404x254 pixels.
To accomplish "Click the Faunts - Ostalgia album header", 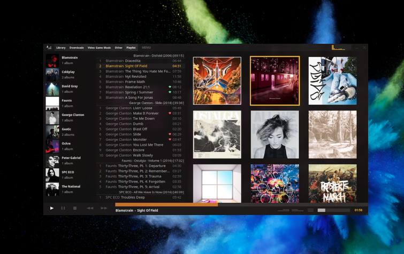I will pyautogui.click(x=141, y=160).
